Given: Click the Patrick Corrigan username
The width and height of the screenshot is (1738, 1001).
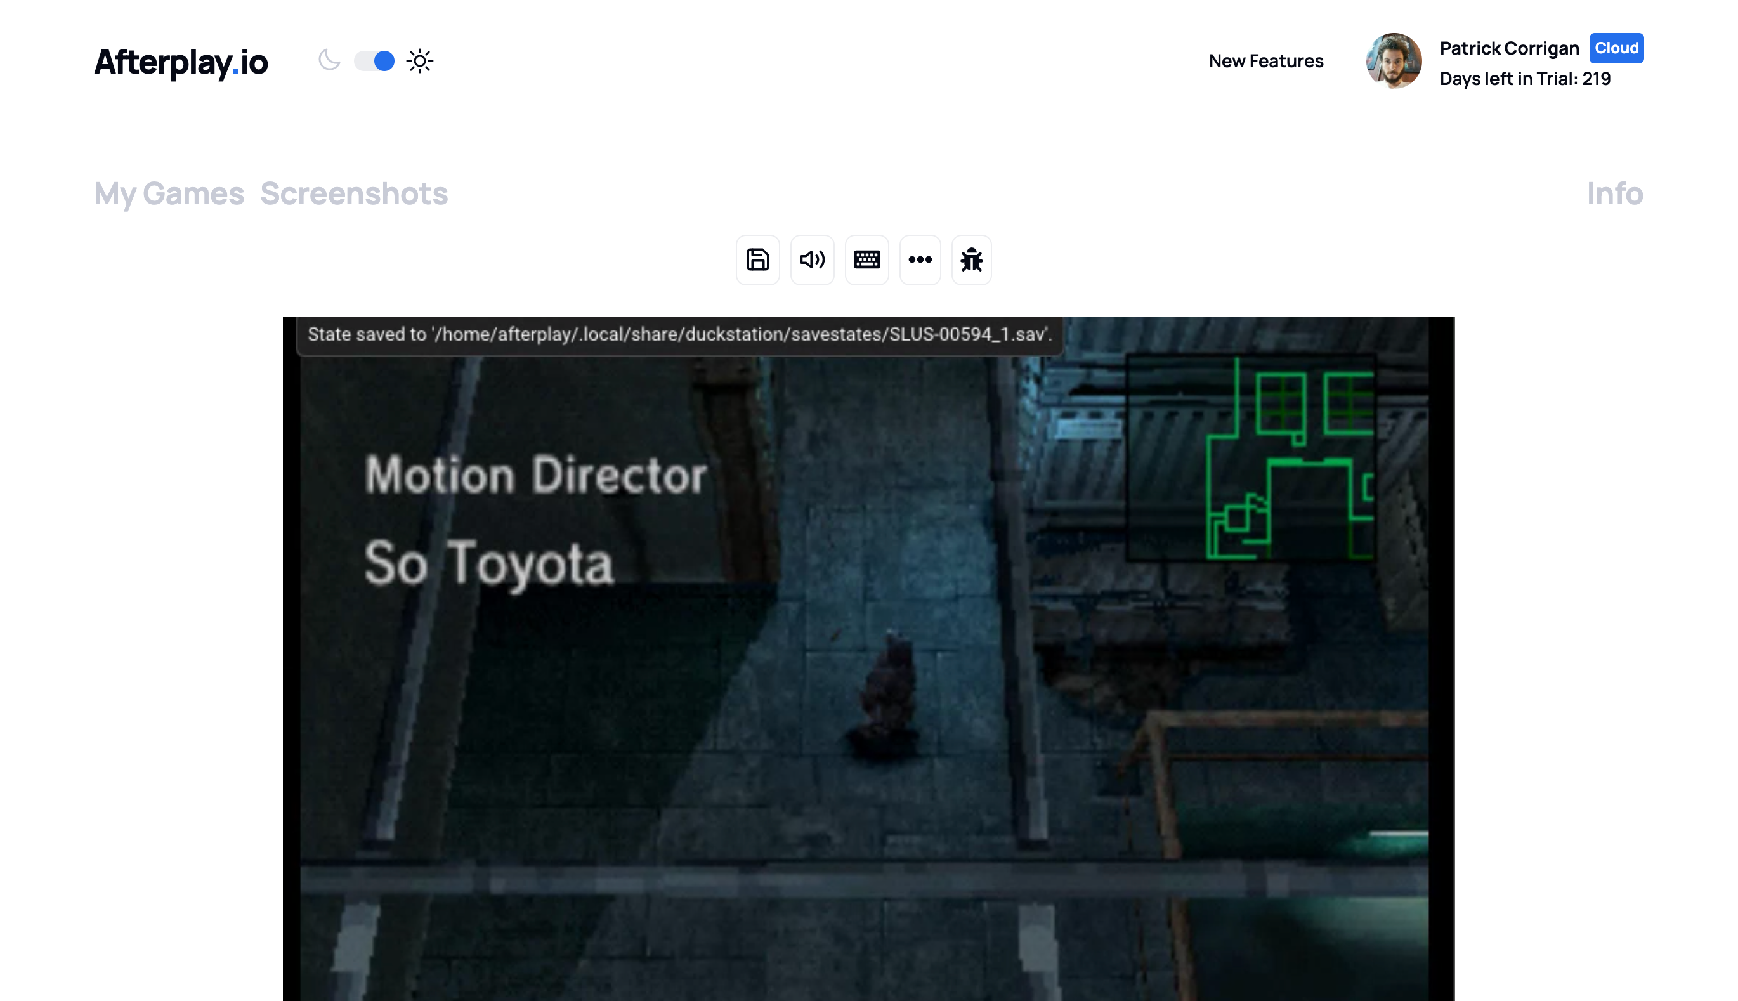Looking at the screenshot, I should click(x=1509, y=48).
